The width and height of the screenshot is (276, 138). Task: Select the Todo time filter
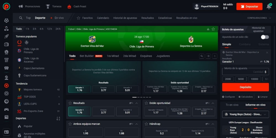tap(19, 29)
